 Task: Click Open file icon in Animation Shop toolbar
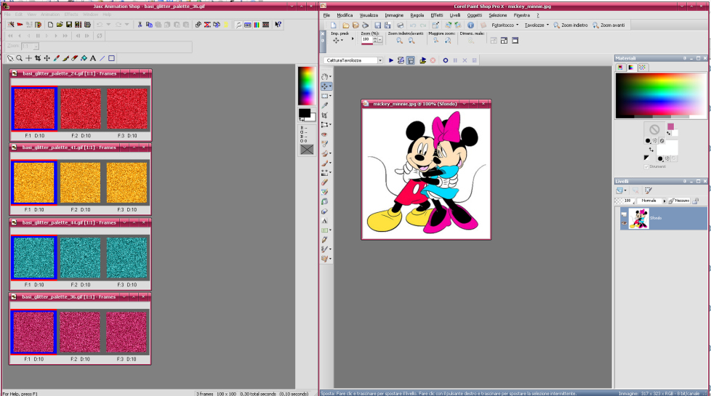(x=60, y=25)
